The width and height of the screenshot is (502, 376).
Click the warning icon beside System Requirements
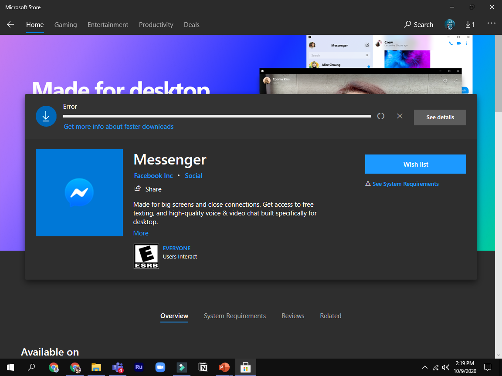pos(368,184)
